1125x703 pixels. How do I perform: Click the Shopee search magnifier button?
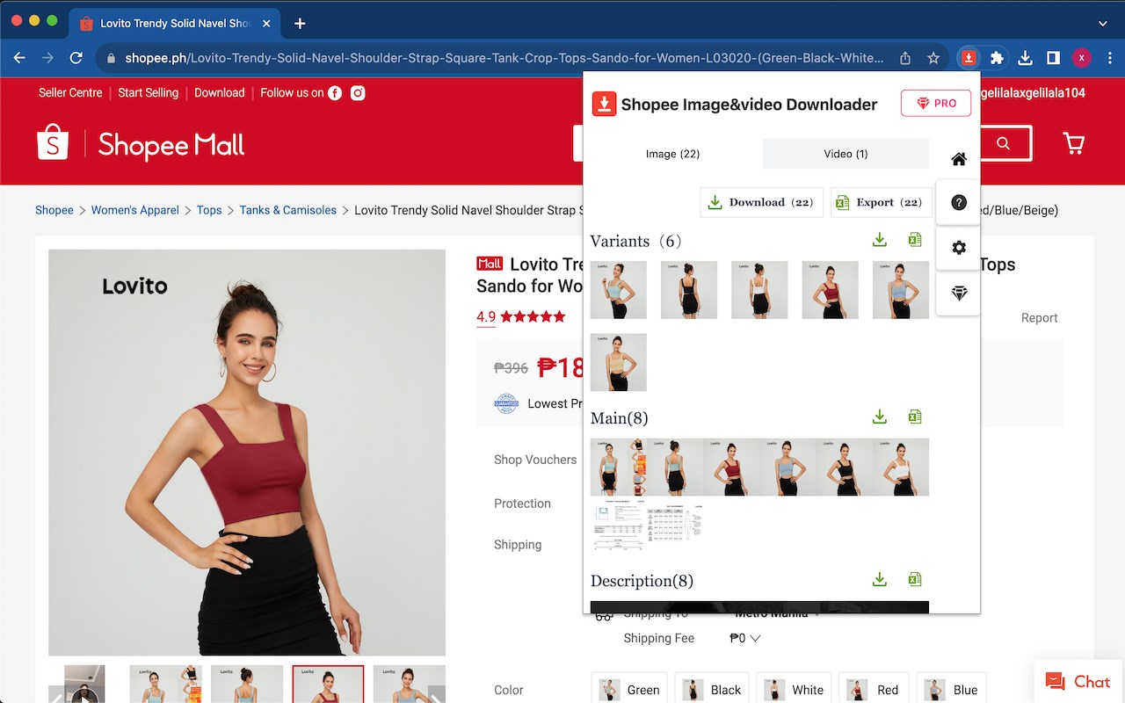point(1003,143)
